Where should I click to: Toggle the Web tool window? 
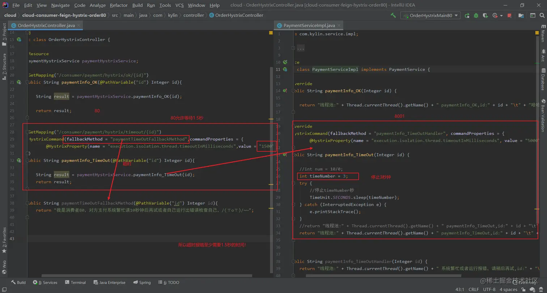4,268
